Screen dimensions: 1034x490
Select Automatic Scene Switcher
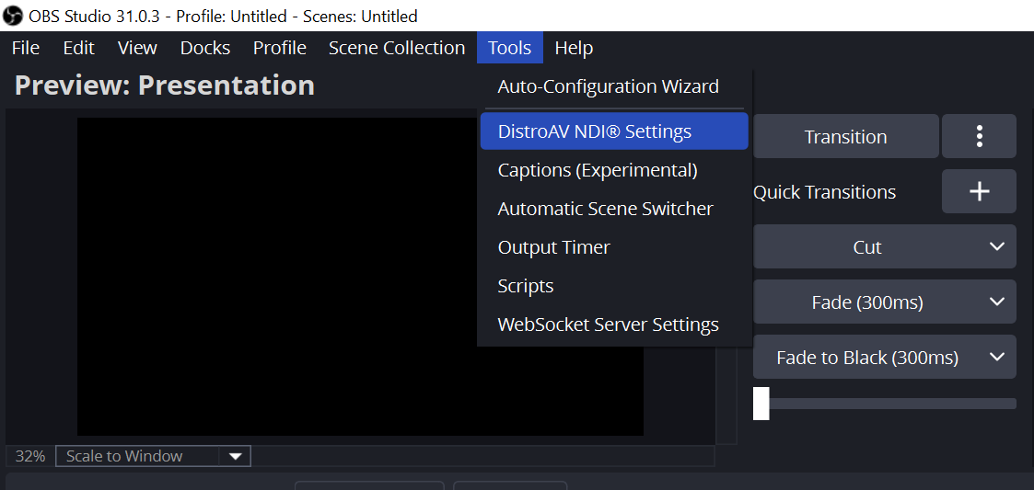click(605, 209)
